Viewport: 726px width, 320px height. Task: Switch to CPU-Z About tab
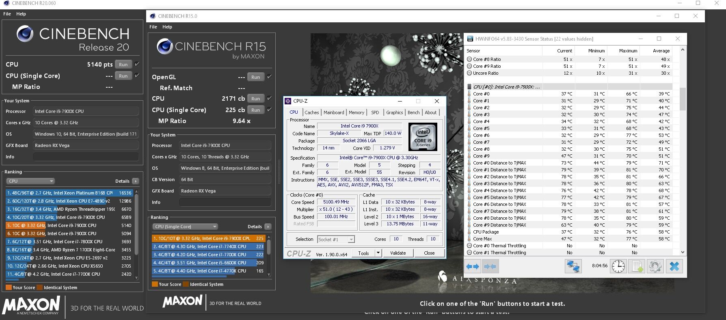431,112
